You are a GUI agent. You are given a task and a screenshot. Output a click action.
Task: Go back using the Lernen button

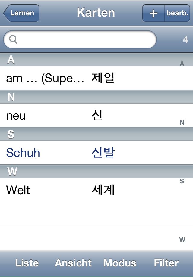pyautogui.click(x=21, y=13)
